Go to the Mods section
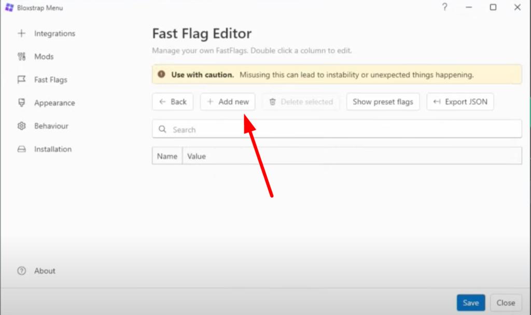The image size is (531, 315). click(x=36, y=56)
